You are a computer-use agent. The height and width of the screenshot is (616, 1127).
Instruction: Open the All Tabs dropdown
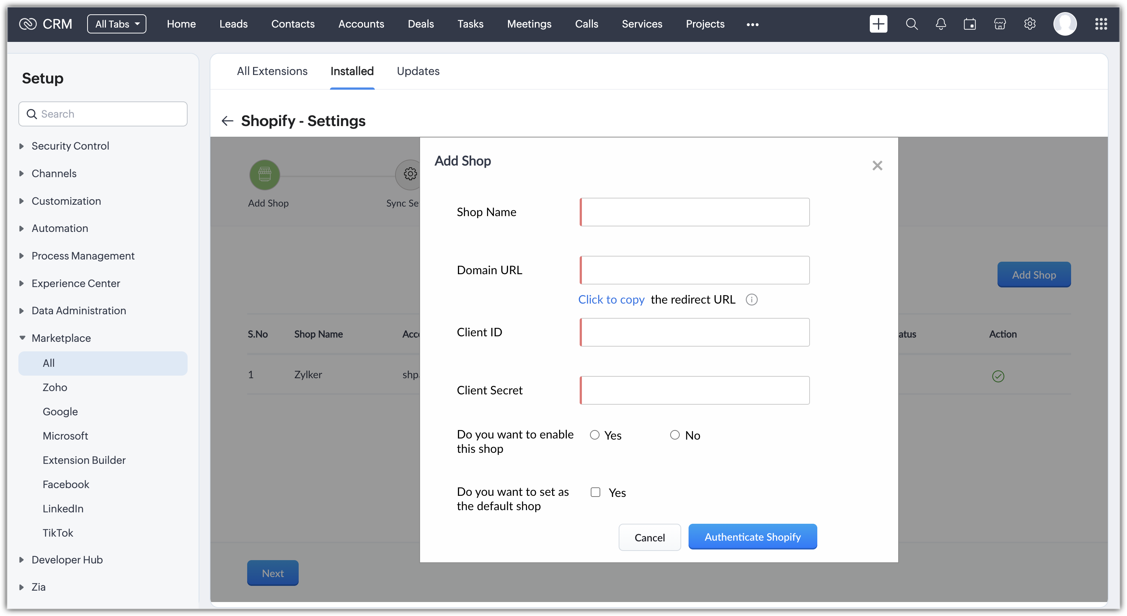click(x=116, y=24)
